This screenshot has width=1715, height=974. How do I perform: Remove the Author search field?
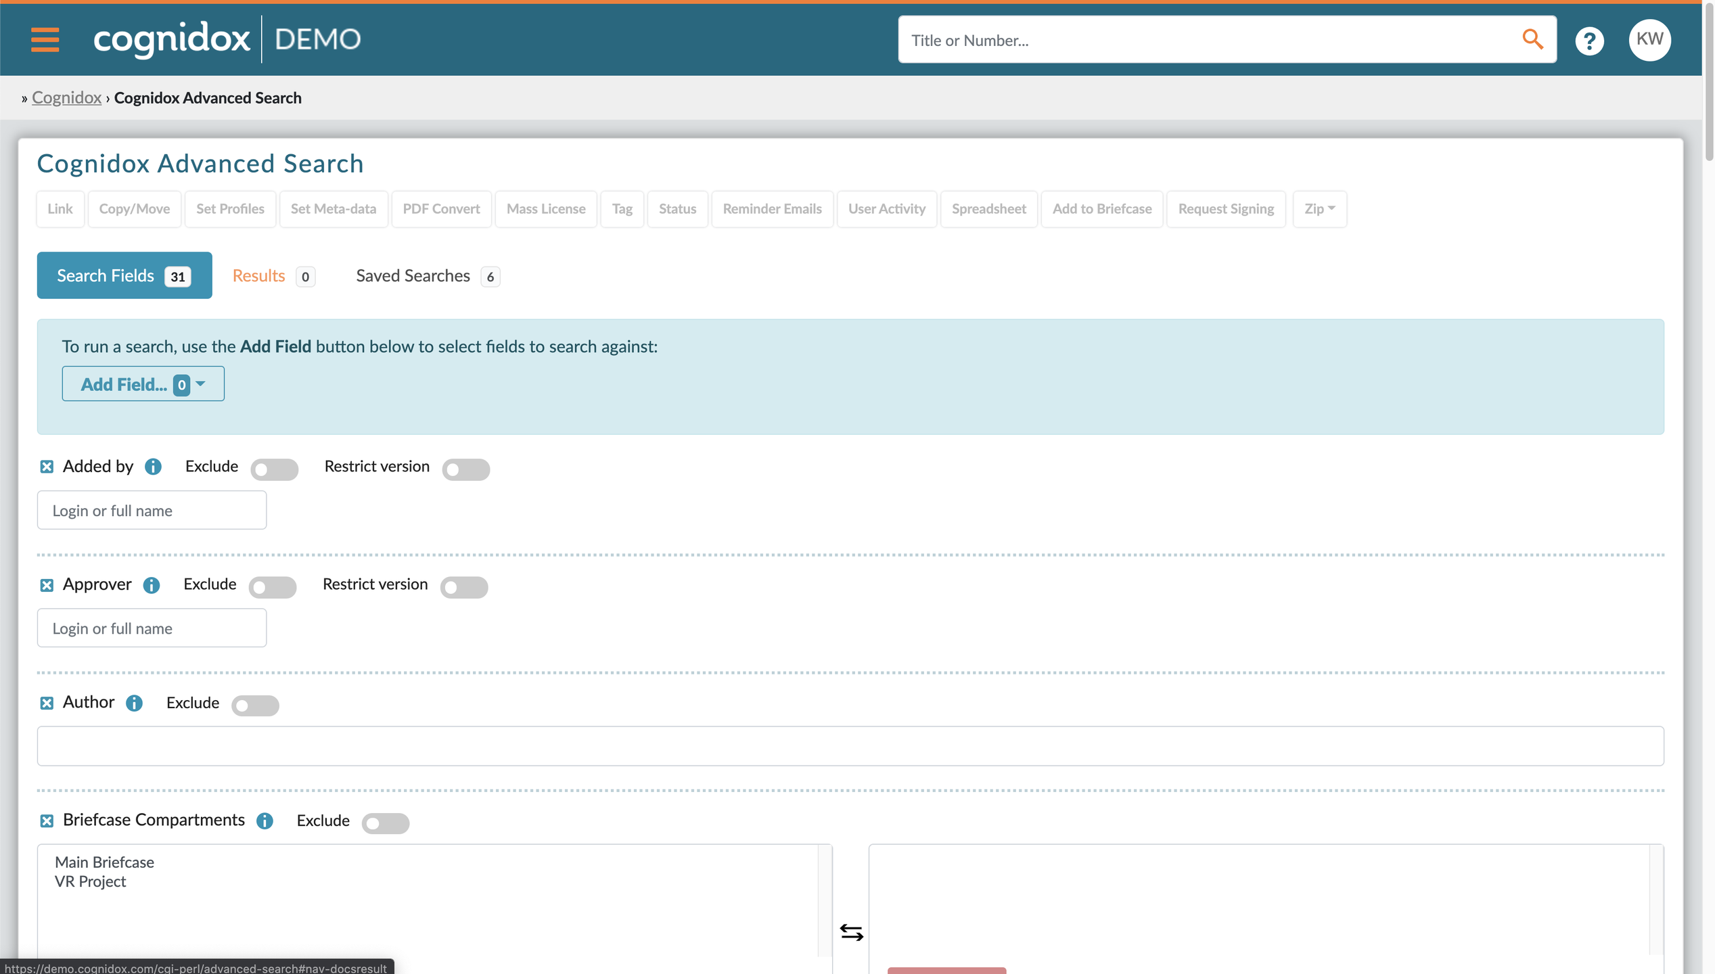point(47,703)
